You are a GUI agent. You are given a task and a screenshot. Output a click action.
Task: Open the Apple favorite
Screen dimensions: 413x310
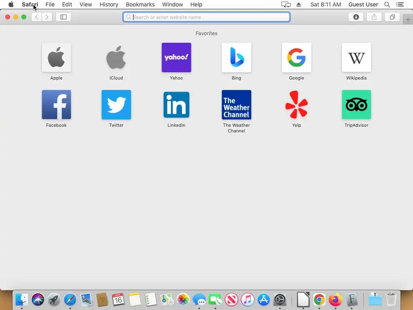point(56,57)
